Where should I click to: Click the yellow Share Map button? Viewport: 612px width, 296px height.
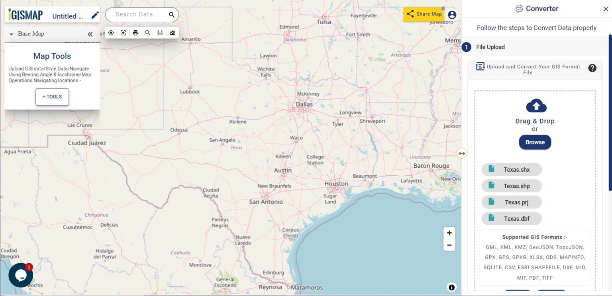coord(424,14)
